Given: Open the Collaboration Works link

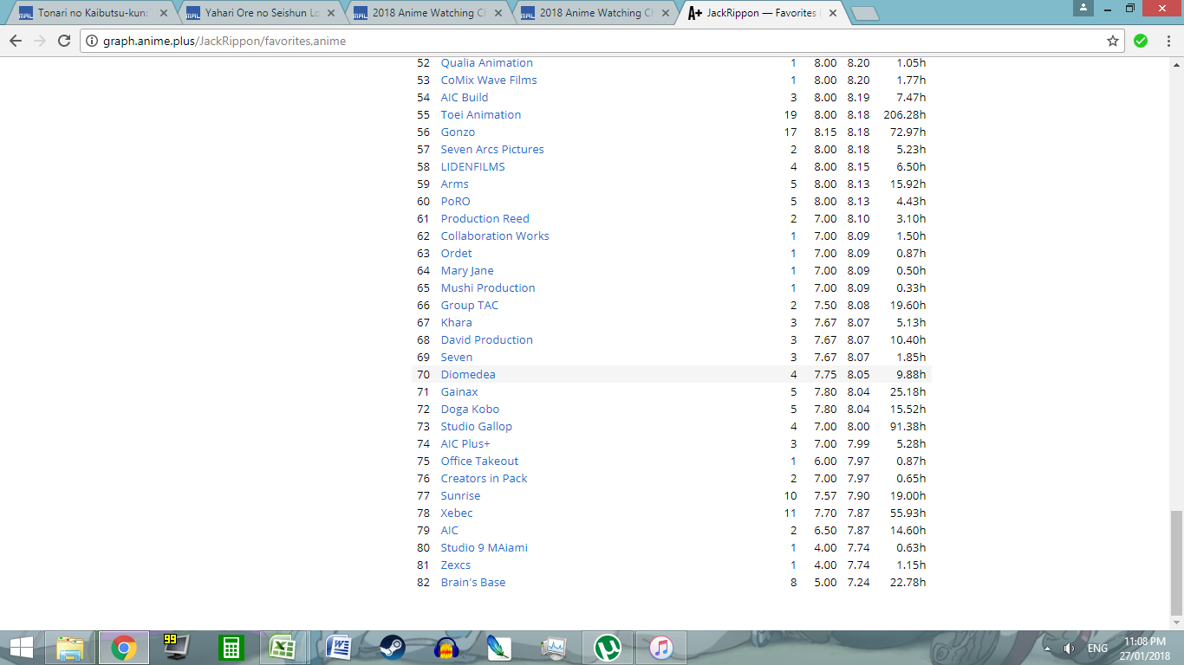Looking at the screenshot, I should (495, 236).
